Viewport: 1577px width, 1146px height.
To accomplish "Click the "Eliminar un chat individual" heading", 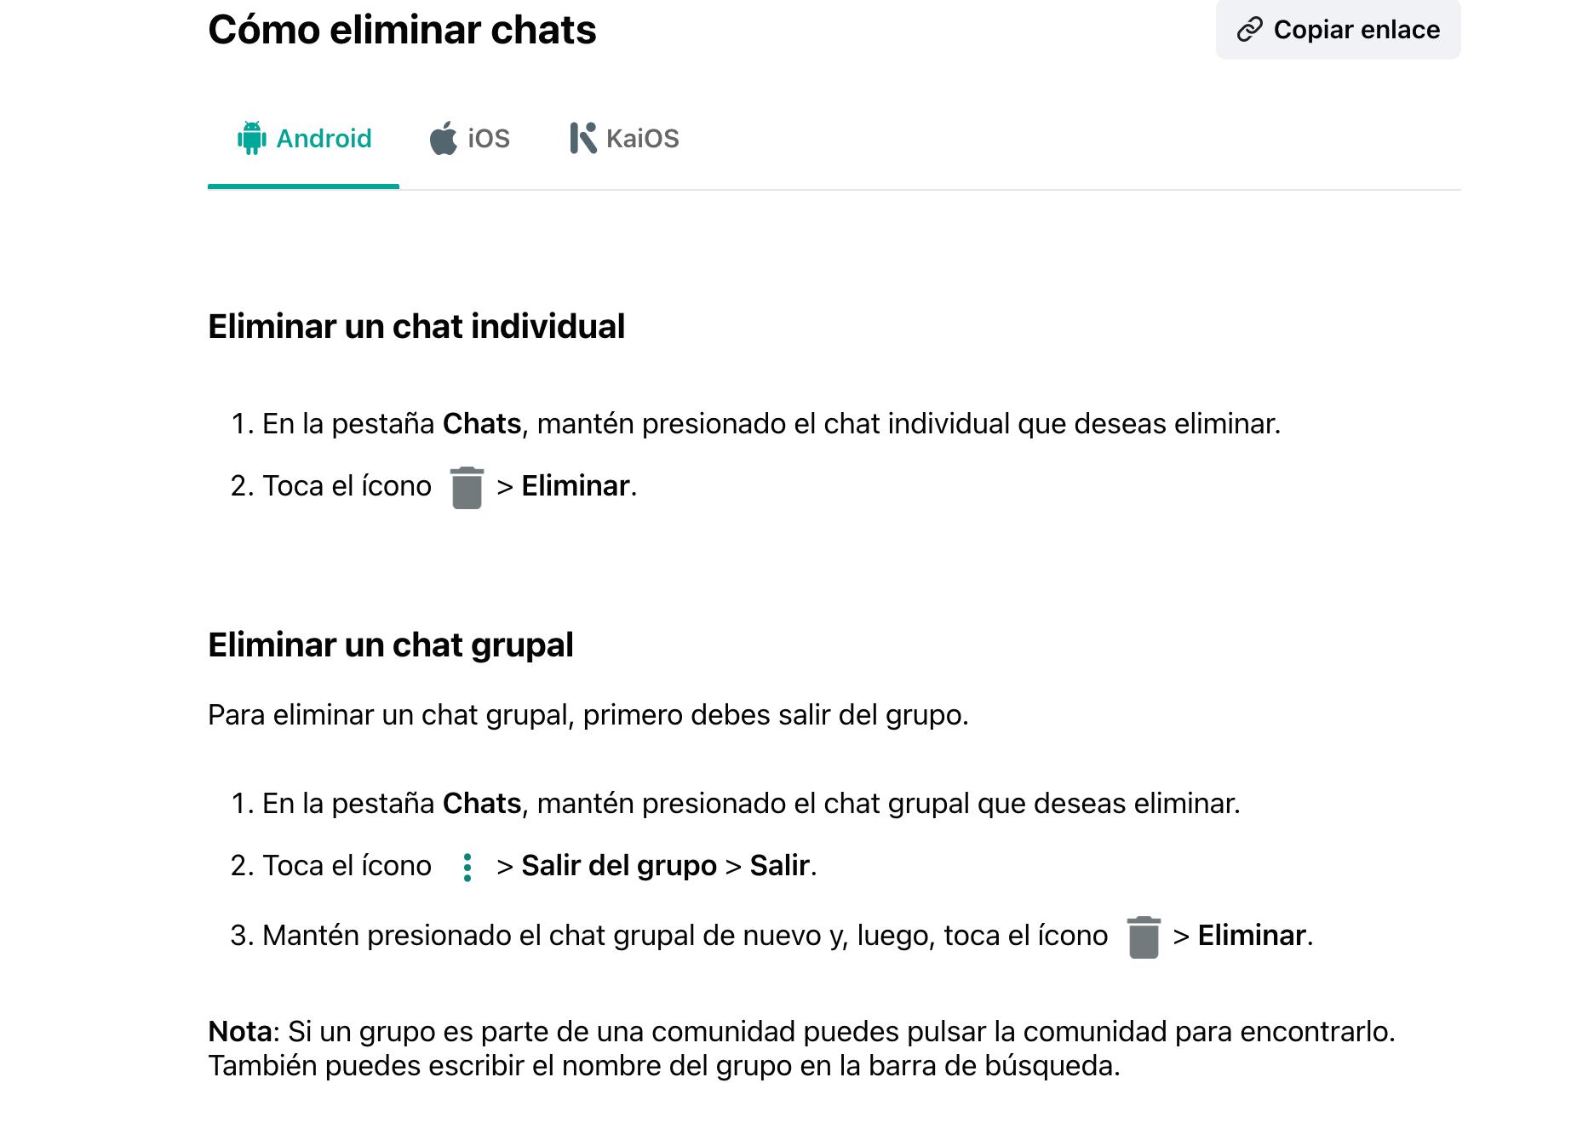I will pyautogui.click(x=416, y=326).
